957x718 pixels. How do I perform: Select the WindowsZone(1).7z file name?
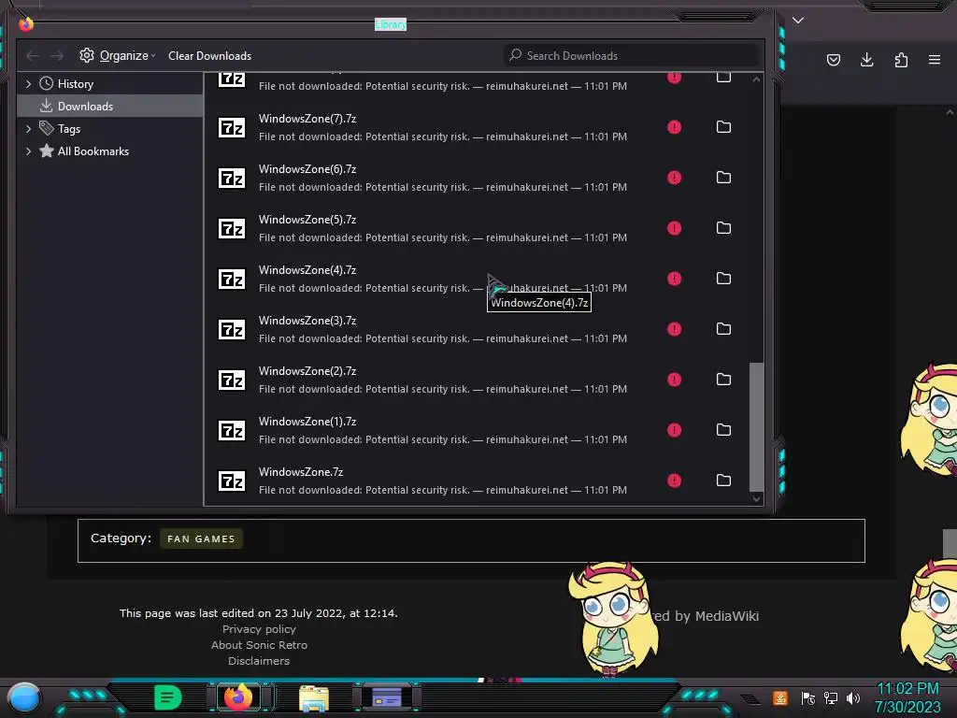(307, 422)
